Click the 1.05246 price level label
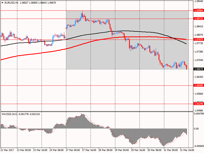Screen dimensions: 204x153 click(198, 104)
